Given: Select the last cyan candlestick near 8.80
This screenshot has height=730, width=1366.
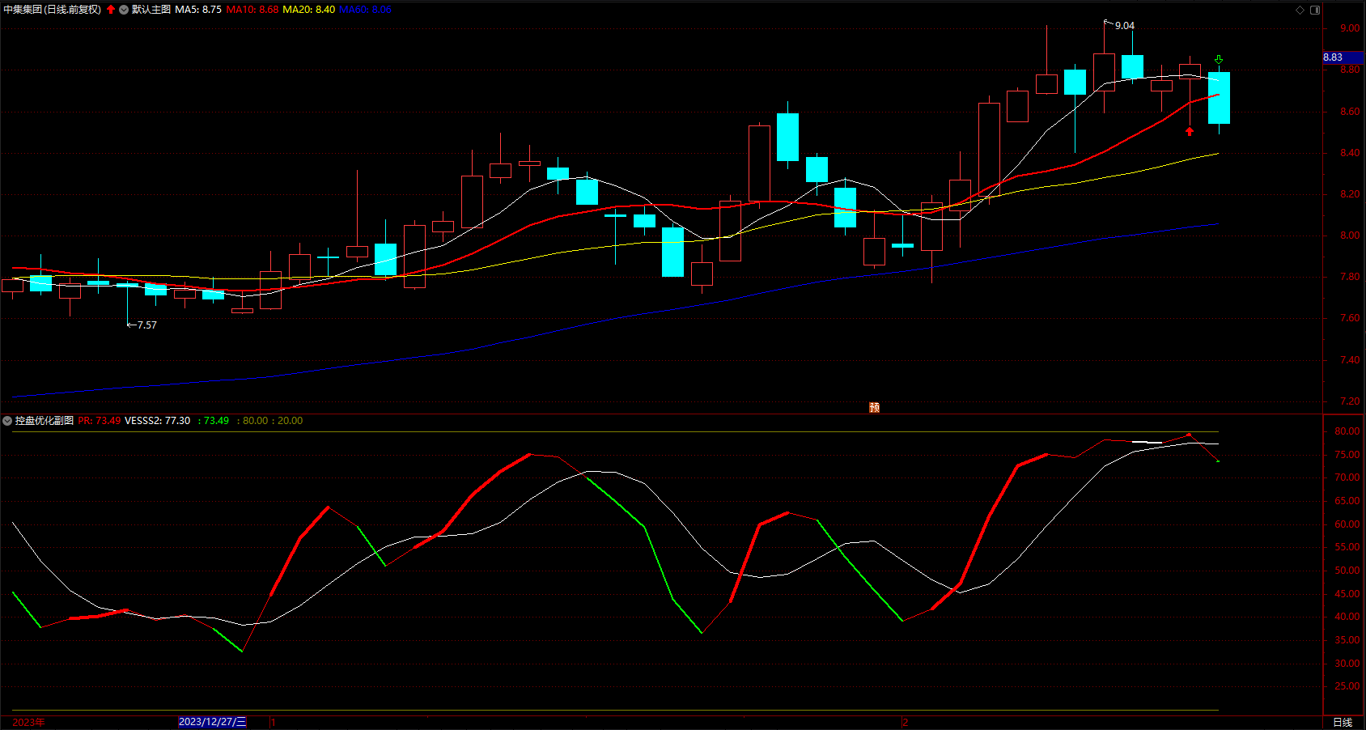Looking at the screenshot, I should (x=1219, y=98).
